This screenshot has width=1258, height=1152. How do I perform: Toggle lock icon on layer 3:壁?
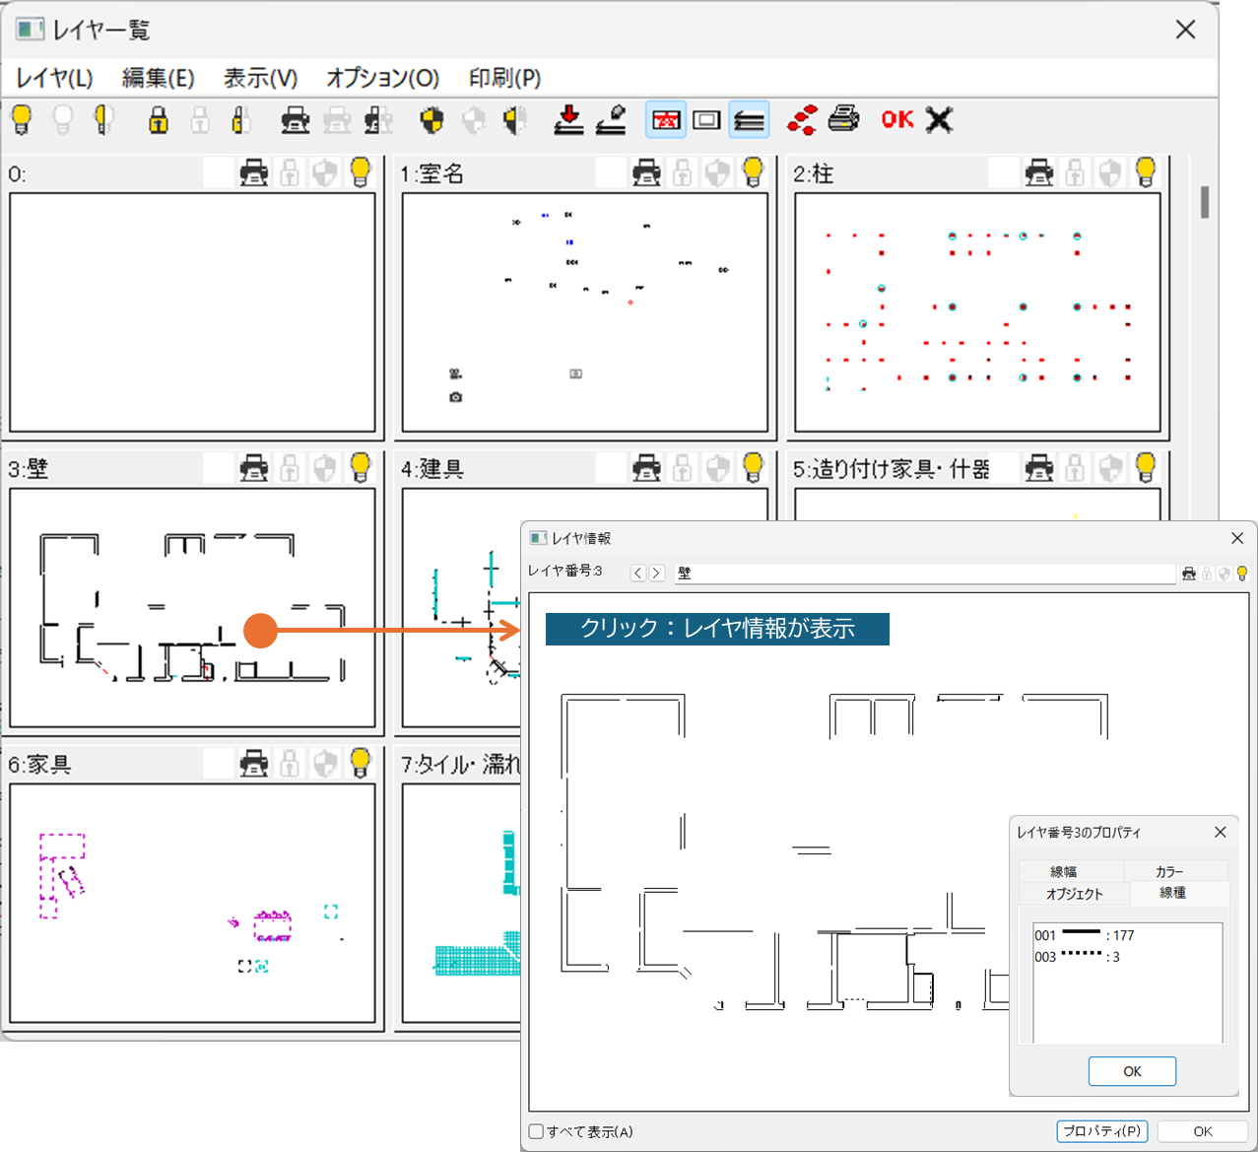290,468
